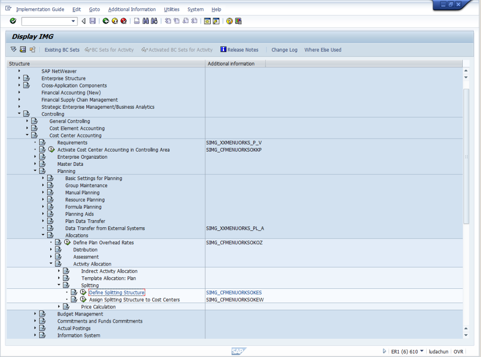481x357 pixels.
Task: Expand the Manual Planning node
Action: (x=43, y=192)
